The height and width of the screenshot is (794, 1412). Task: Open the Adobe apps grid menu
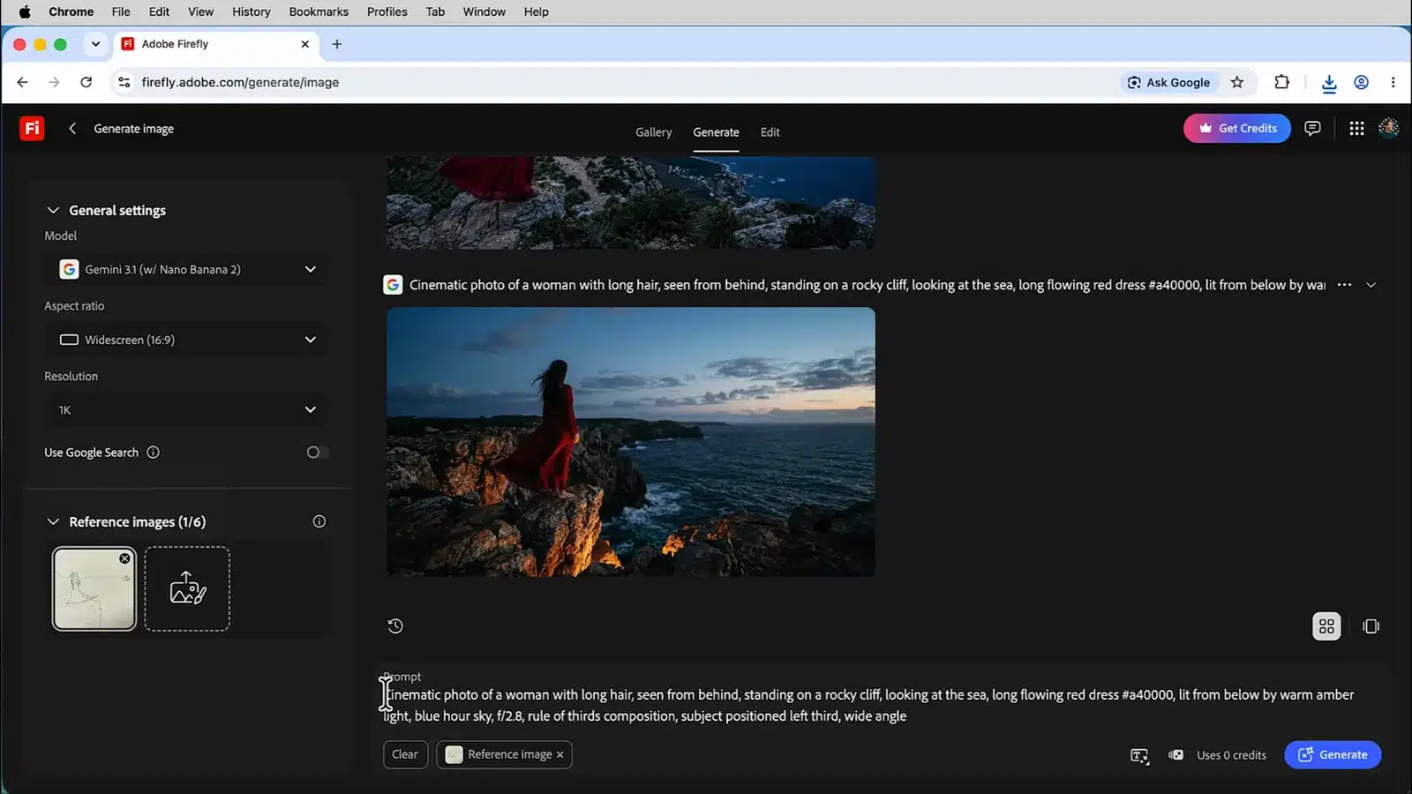coord(1356,129)
